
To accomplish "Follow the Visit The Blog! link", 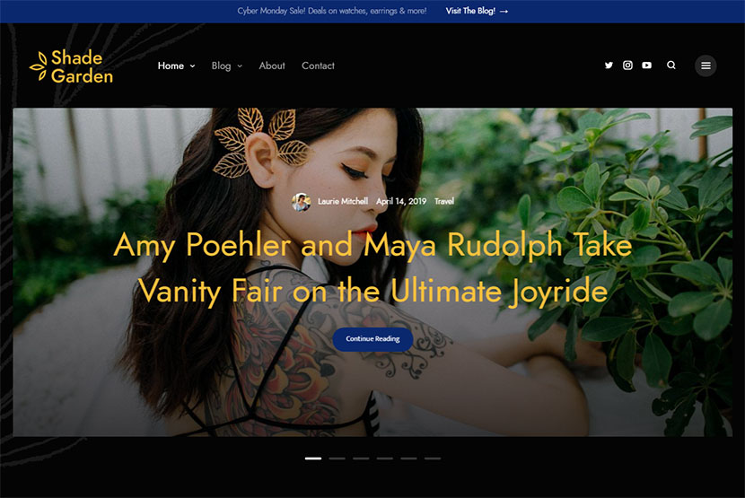I will pyautogui.click(x=470, y=11).
